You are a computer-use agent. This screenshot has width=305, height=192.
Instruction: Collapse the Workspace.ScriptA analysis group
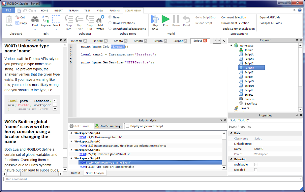(x=71, y=133)
